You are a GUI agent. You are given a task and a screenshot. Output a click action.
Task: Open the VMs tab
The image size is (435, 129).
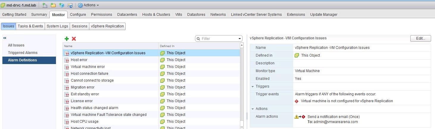point(179,15)
